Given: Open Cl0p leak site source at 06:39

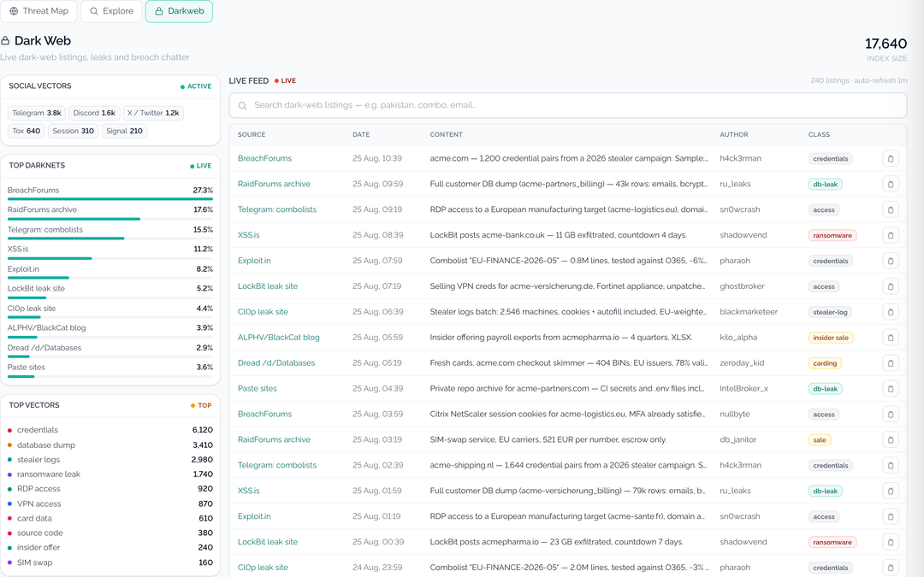Looking at the screenshot, I should click(263, 311).
